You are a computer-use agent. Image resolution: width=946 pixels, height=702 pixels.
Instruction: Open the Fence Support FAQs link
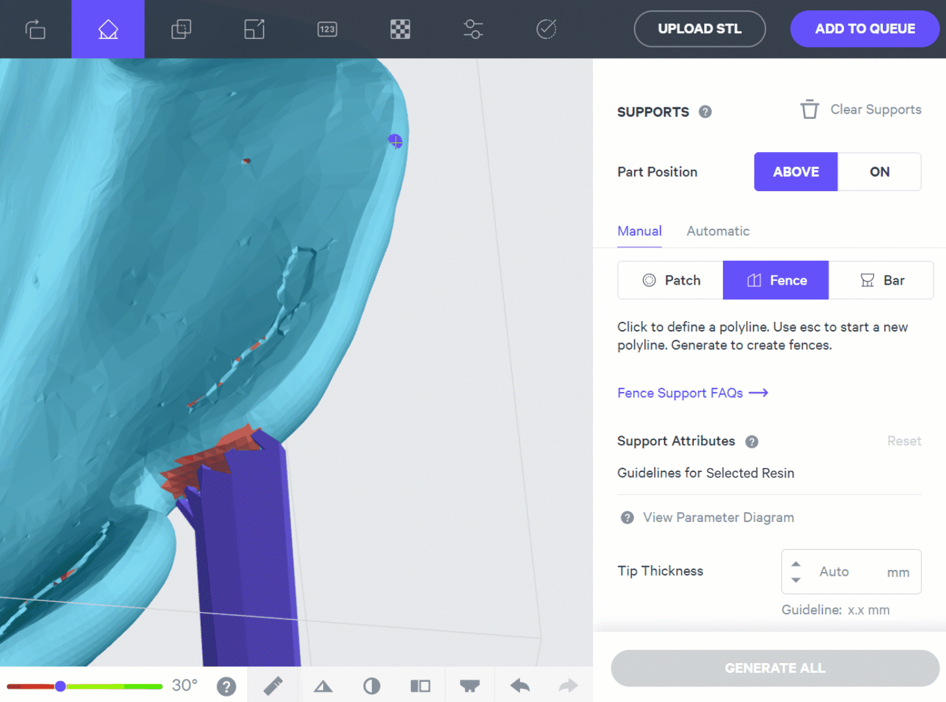coord(692,393)
